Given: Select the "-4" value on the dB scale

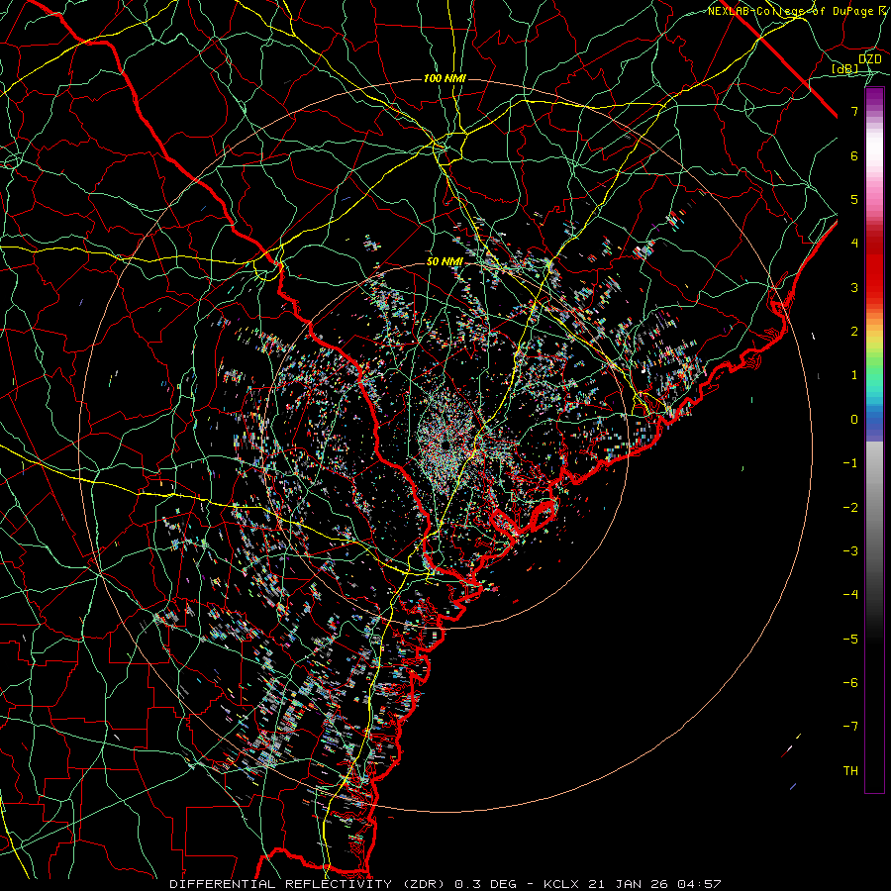Looking at the screenshot, I should (x=850, y=595).
